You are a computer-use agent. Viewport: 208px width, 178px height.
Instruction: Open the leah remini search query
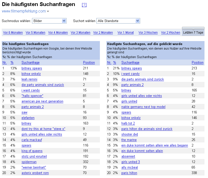pos(29,79)
